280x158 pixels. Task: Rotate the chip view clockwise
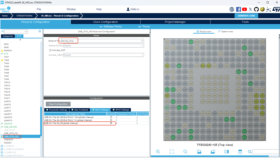click(199, 152)
